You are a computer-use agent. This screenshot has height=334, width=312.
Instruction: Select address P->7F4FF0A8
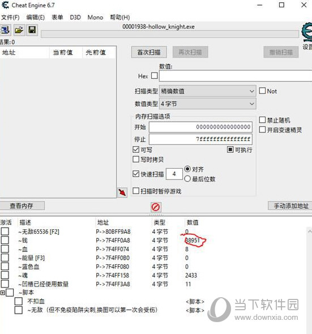tap(113, 240)
